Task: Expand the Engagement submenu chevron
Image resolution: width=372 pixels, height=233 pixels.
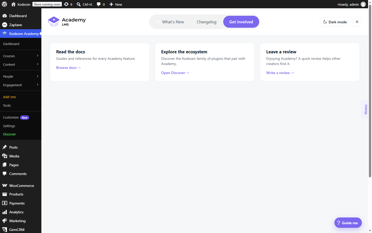Action: click(38, 85)
